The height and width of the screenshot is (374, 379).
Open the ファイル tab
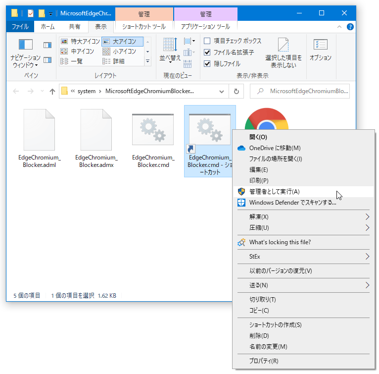(20, 27)
